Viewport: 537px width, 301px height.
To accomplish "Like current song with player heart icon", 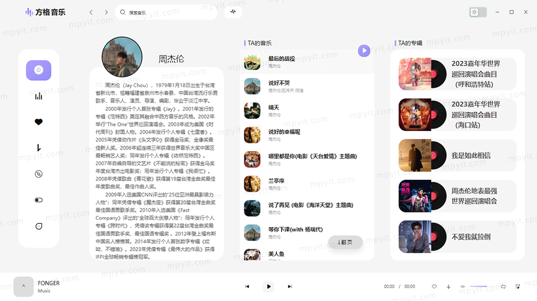I will click(434, 287).
